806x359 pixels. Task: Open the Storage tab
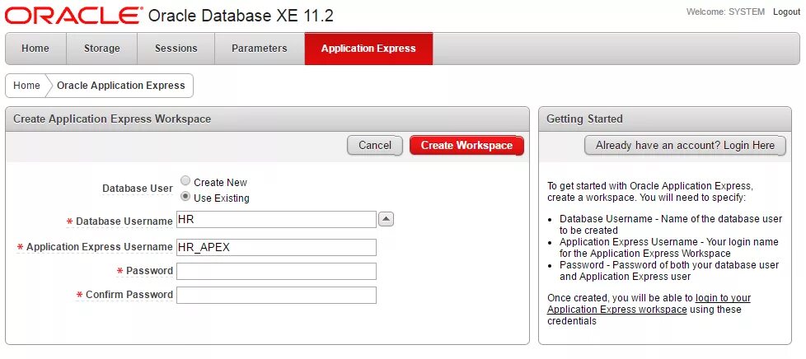[x=101, y=49]
